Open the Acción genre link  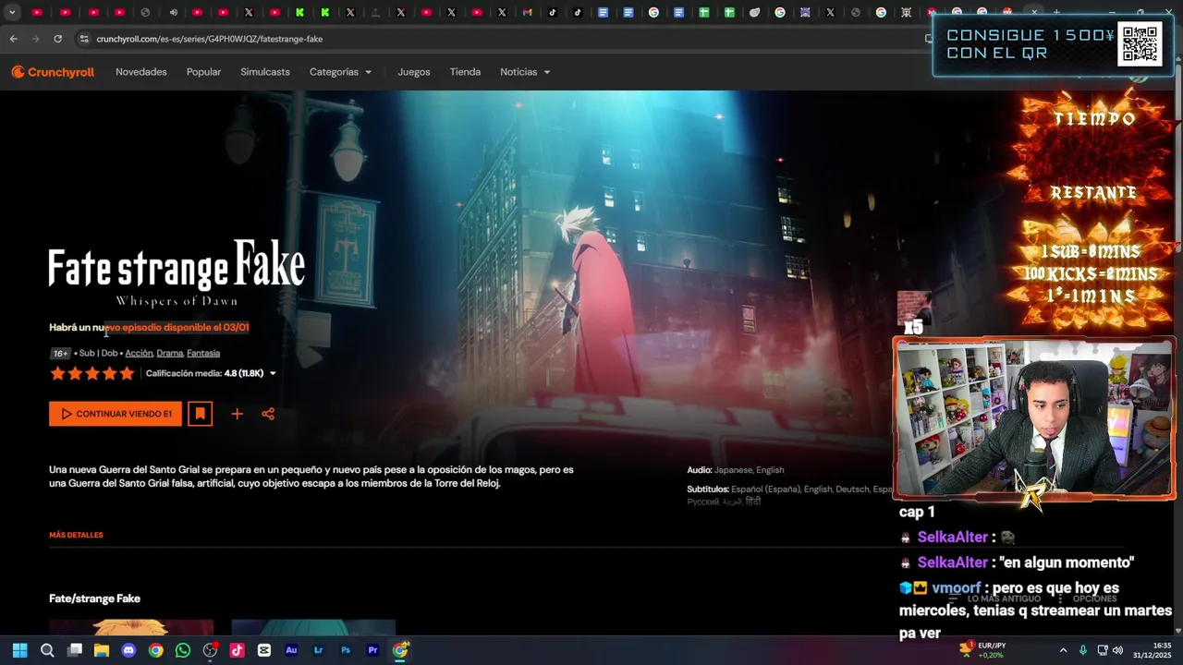pyautogui.click(x=139, y=353)
